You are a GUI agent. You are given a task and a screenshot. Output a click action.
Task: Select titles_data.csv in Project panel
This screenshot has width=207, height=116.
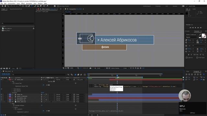(8, 28)
